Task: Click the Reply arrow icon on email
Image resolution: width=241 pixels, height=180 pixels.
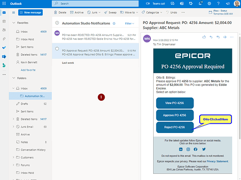Action: coord(211,37)
